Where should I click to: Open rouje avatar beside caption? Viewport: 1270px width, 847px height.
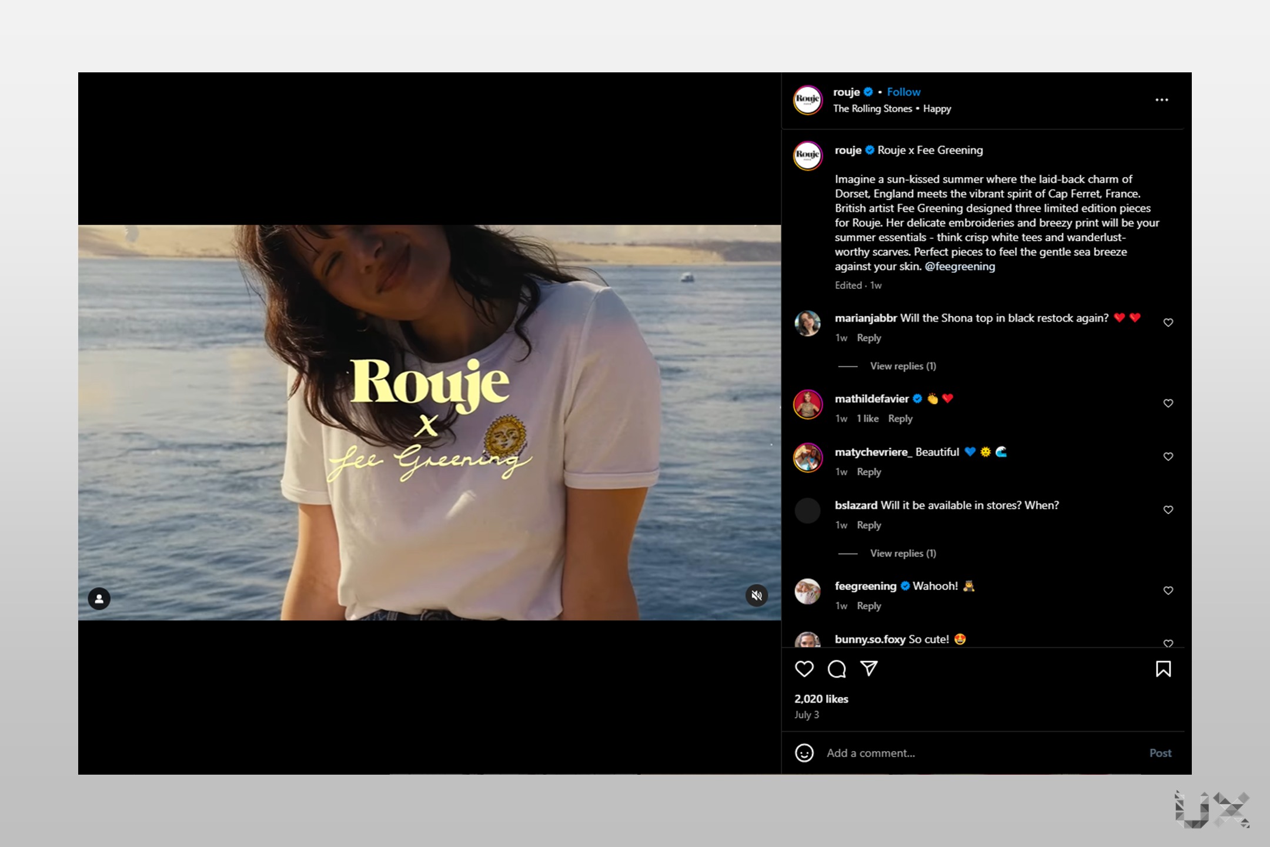point(808,156)
